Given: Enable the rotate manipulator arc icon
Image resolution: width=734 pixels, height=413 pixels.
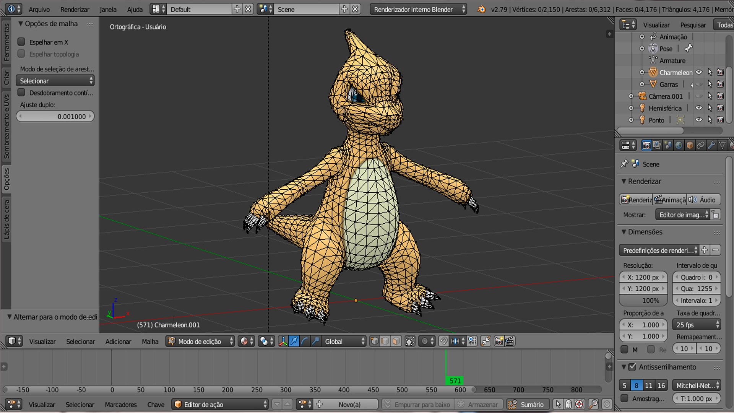Looking at the screenshot, I should [305, 341].
